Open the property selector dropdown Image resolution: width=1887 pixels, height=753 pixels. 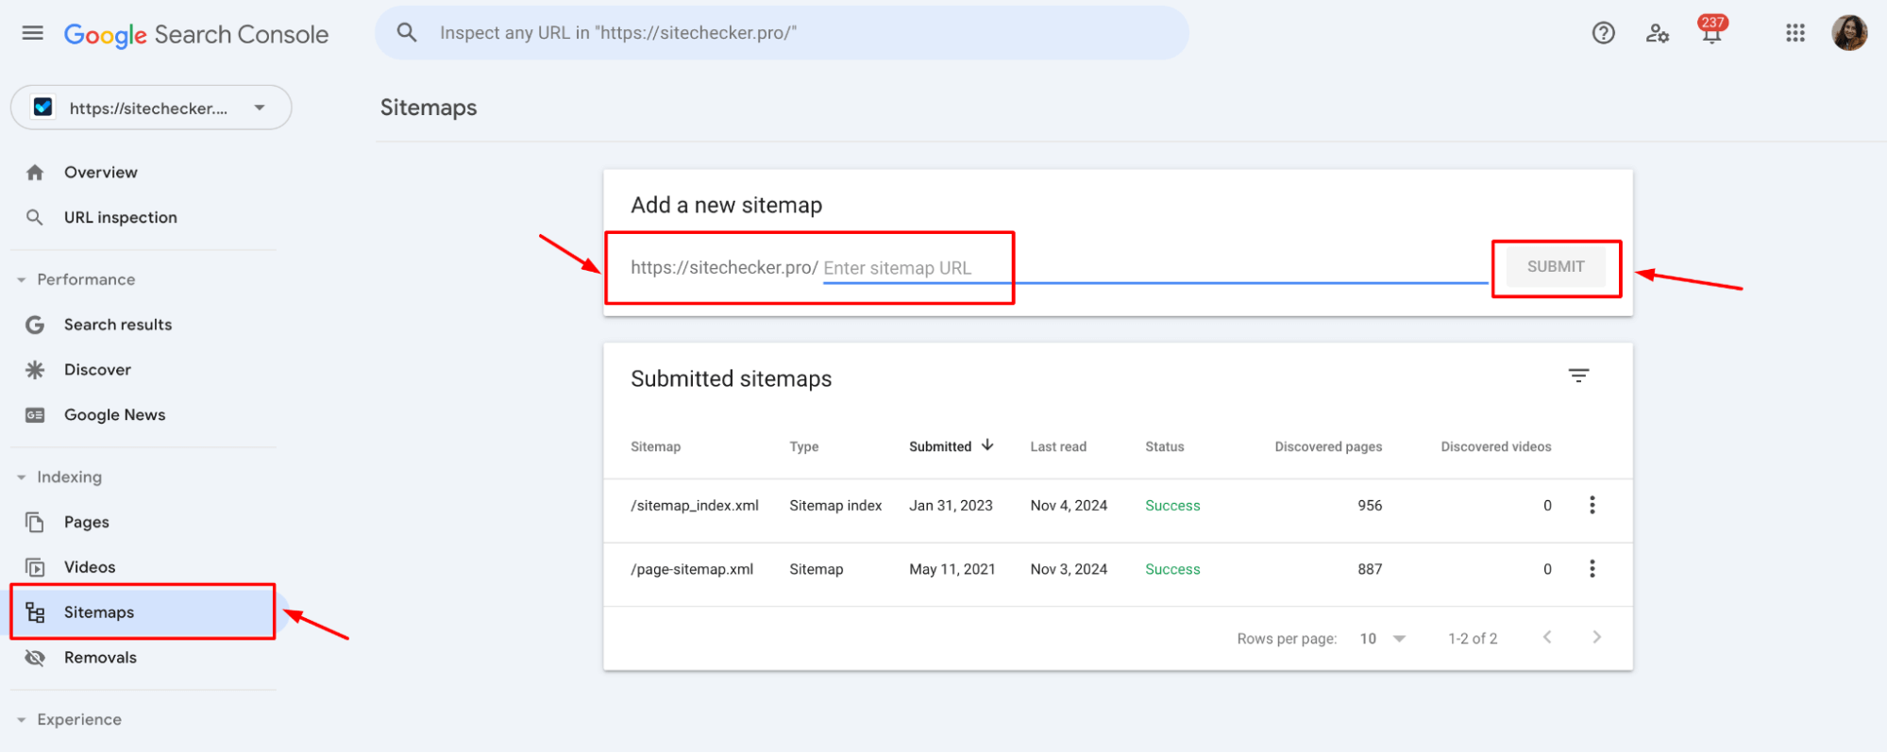[151, 108]
